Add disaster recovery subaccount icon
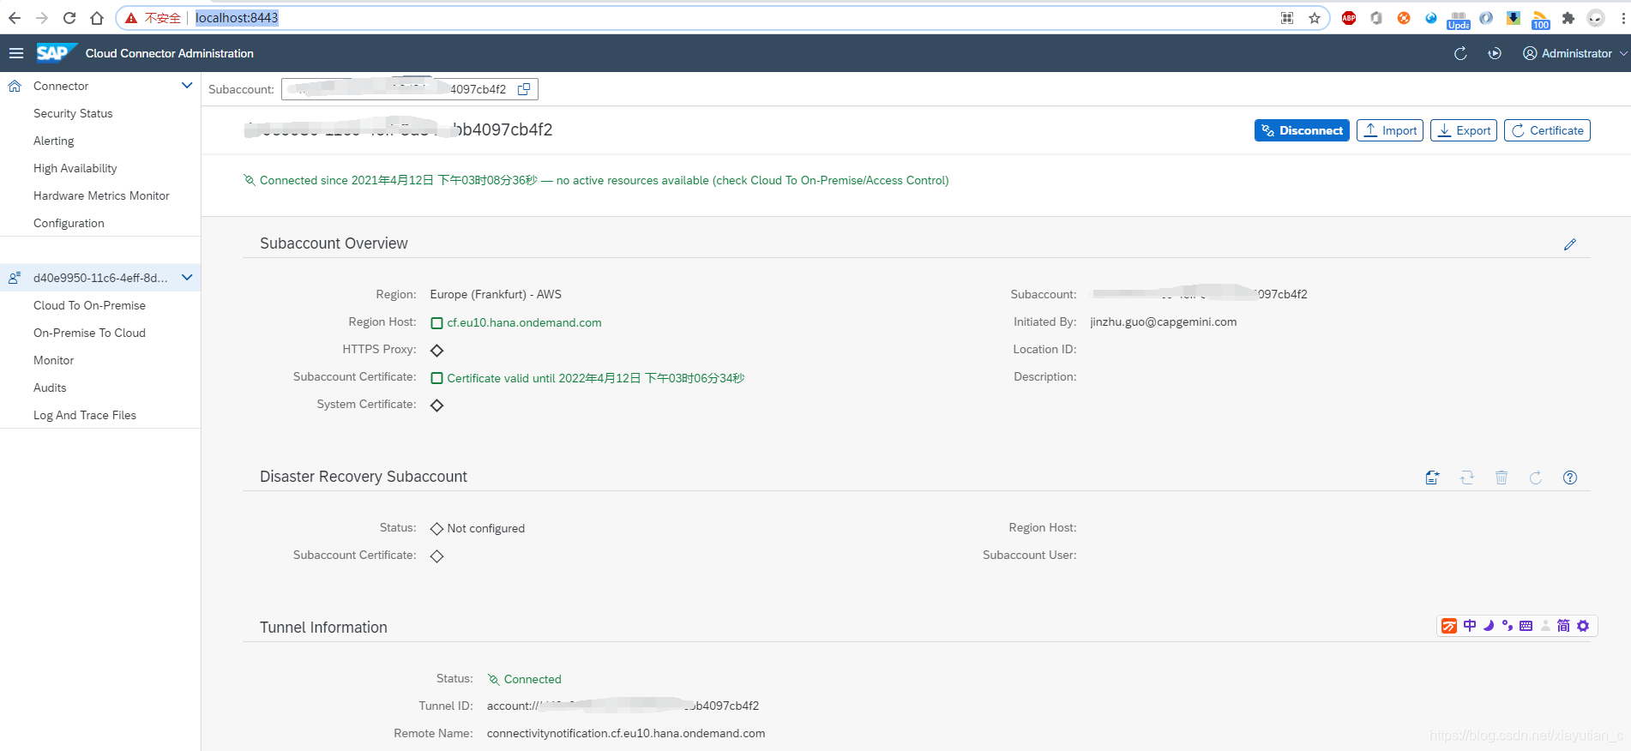The height and width of the screenshot is (751, 1631). [x=1432, y=478]
